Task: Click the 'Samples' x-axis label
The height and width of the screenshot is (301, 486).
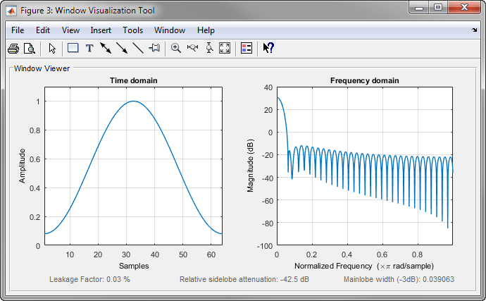Action: tap(134, 266)
